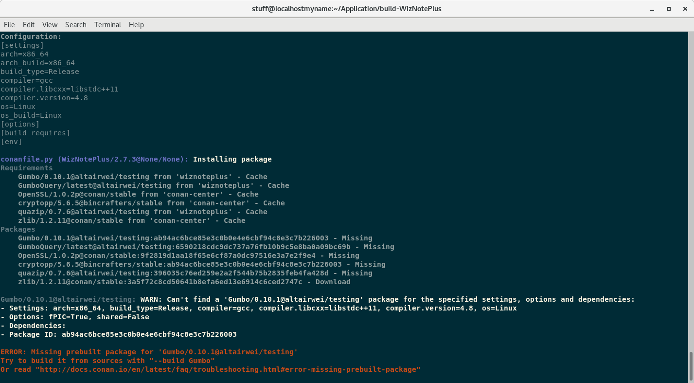Minimize the terminal window

pyautogui.click(x=652, y=8)
